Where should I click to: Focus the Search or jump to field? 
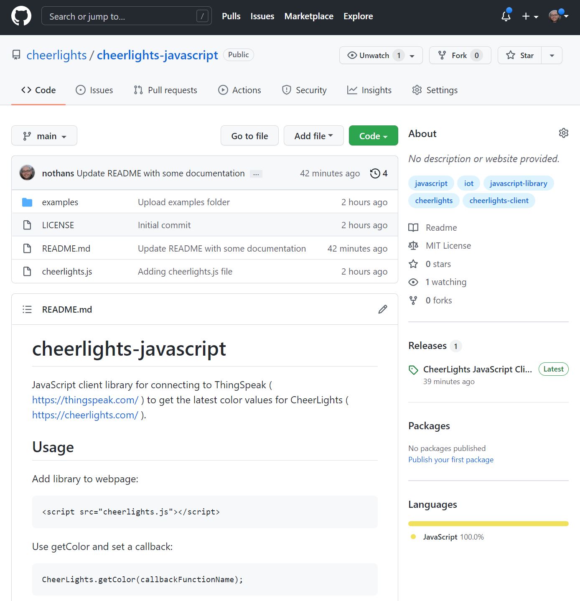tap(127, 16)
